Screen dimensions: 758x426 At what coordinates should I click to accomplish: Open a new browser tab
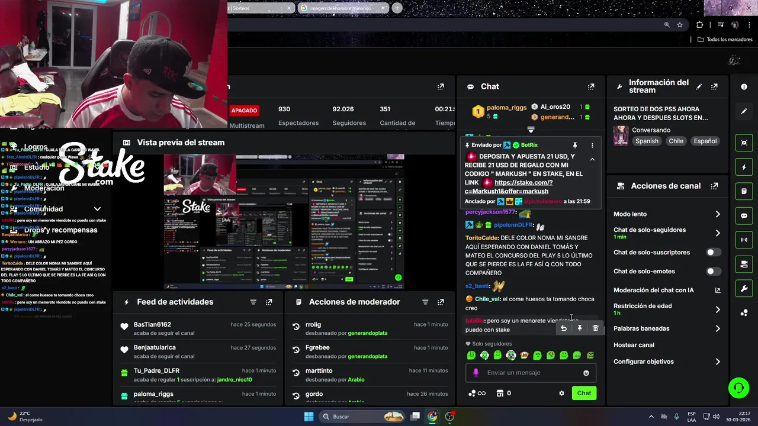397,8
